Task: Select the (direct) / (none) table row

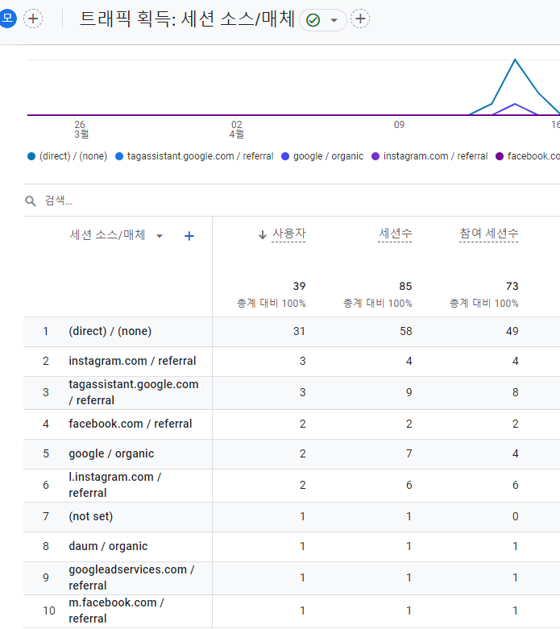Action: point(292,332)
